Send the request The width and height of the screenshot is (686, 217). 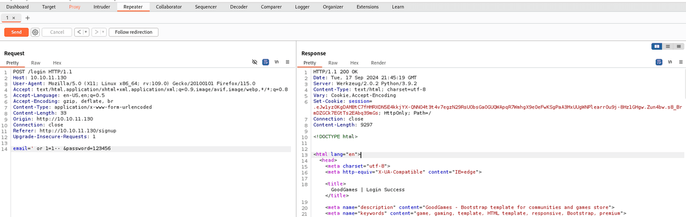[16, 32]
